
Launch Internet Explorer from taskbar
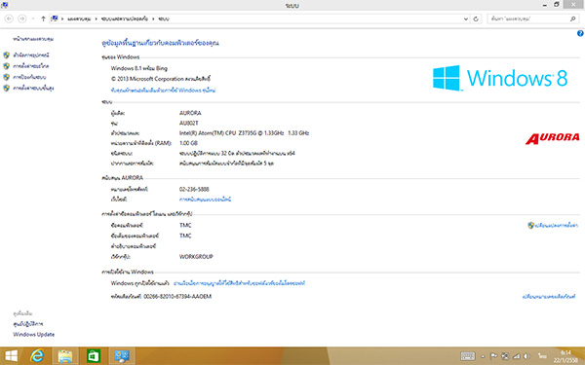[x=37, y=356]
